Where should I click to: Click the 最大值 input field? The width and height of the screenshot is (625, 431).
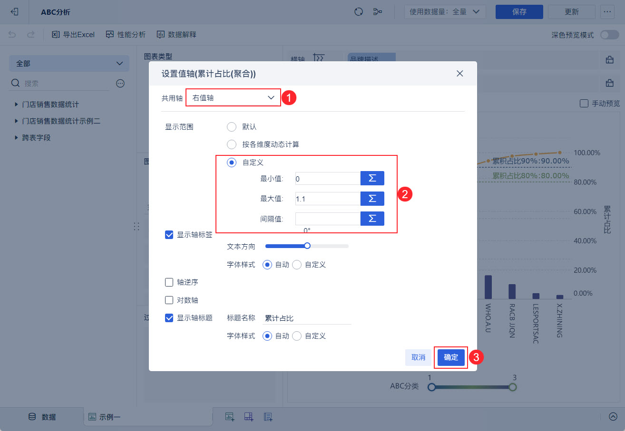click(328, 198)
